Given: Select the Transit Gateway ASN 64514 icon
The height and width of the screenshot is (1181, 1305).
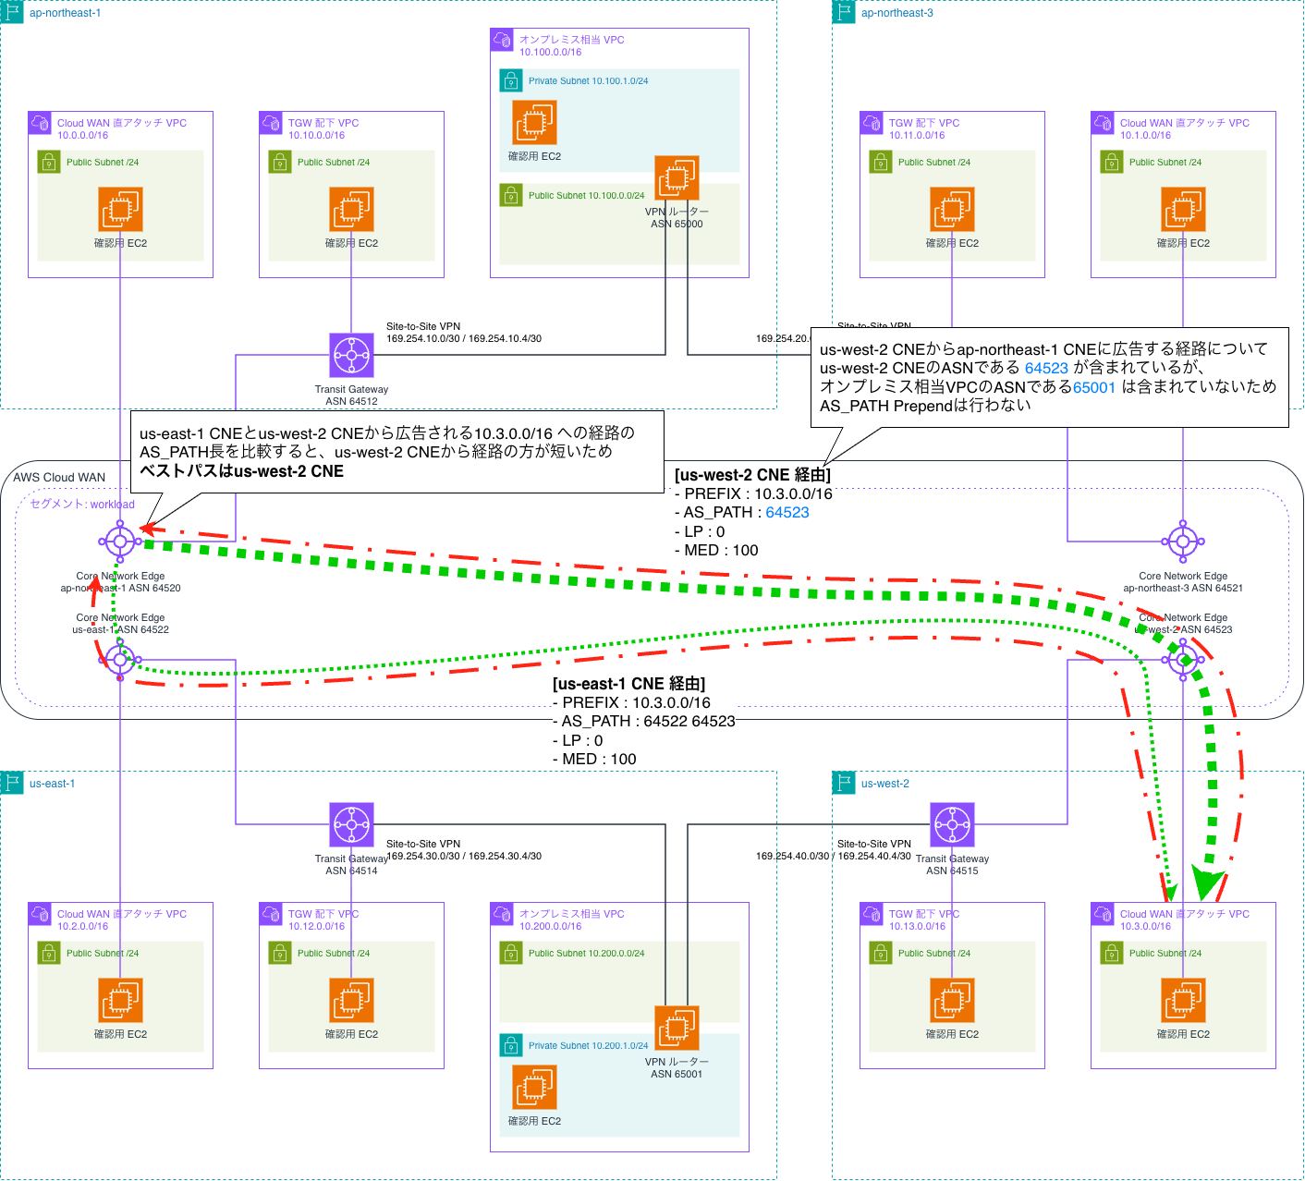Looking at the screenshot, I should tap(351, 824).
